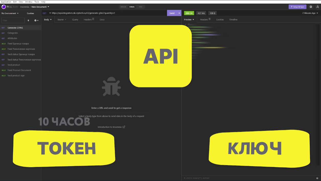Click the JSONPath response filter field
This screenshot has height=181, width=321.
click(x=249, y=178)
